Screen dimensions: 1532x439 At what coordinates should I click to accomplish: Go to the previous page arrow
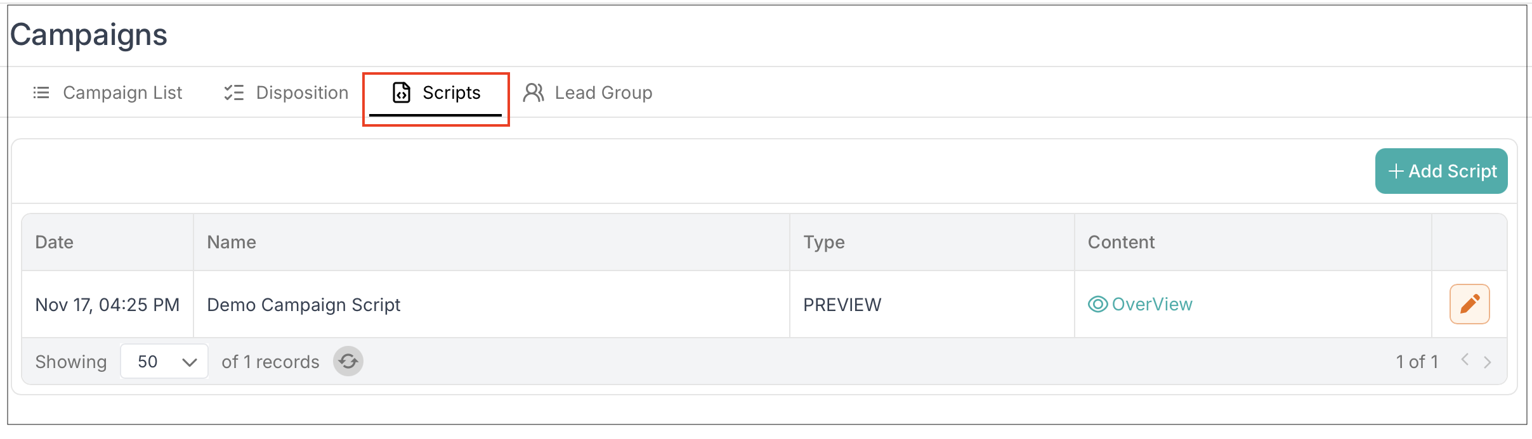tap(1465, 360)
